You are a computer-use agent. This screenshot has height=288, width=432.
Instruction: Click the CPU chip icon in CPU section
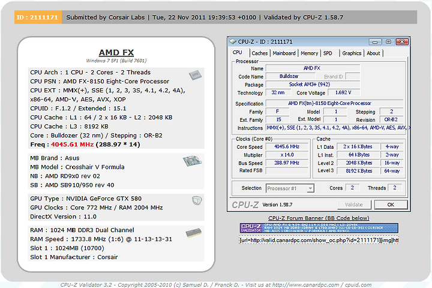pyautogui.click(x=196, y=75)
